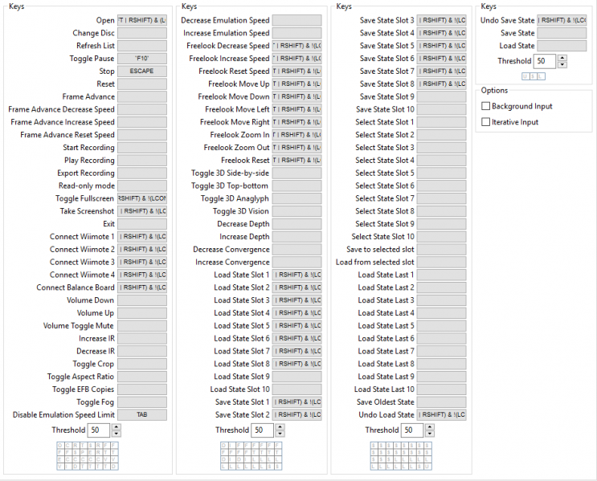Screen dimensions: 597x481
Task: Assign a key to Increase IR
Action: (142, 338)
